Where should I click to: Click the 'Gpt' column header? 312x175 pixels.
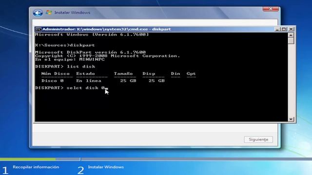point(191,73)
